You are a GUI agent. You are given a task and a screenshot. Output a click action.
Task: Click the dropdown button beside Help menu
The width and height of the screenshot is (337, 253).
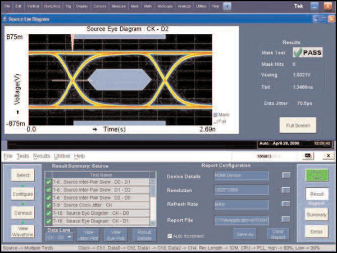(x=227, y=5)
